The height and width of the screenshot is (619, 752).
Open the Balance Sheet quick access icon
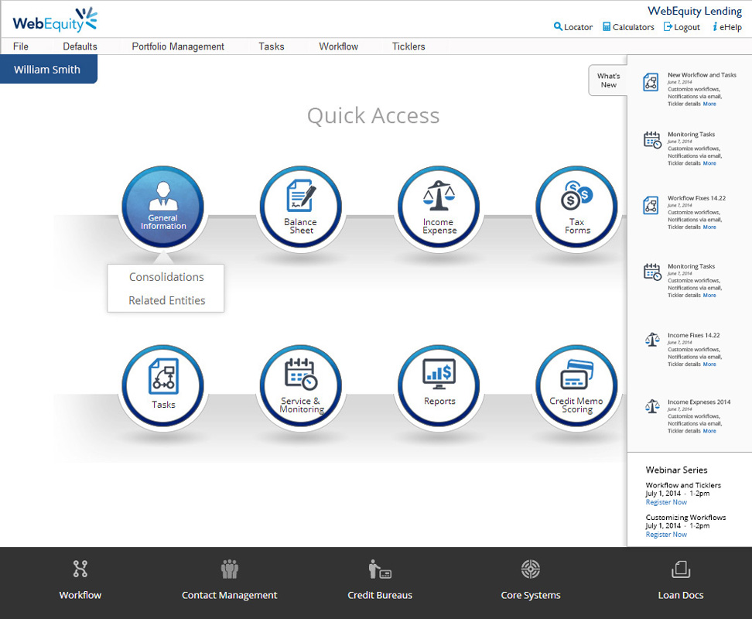click(x=300, y=207)
